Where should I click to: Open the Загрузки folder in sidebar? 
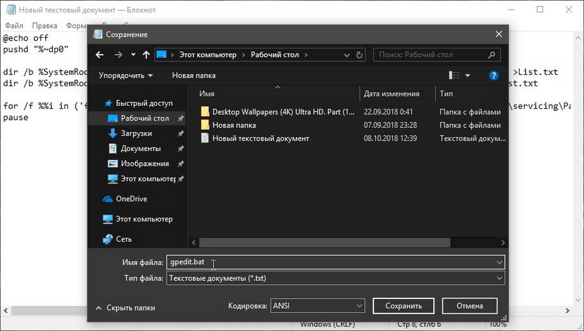pos(136,133)
